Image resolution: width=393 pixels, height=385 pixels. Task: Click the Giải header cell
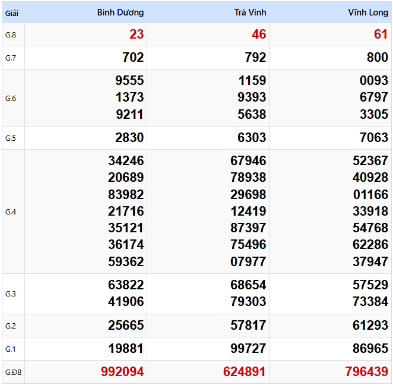pos(12,12)
